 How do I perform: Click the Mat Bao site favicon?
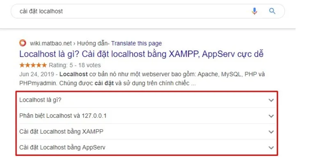(23, 43)
